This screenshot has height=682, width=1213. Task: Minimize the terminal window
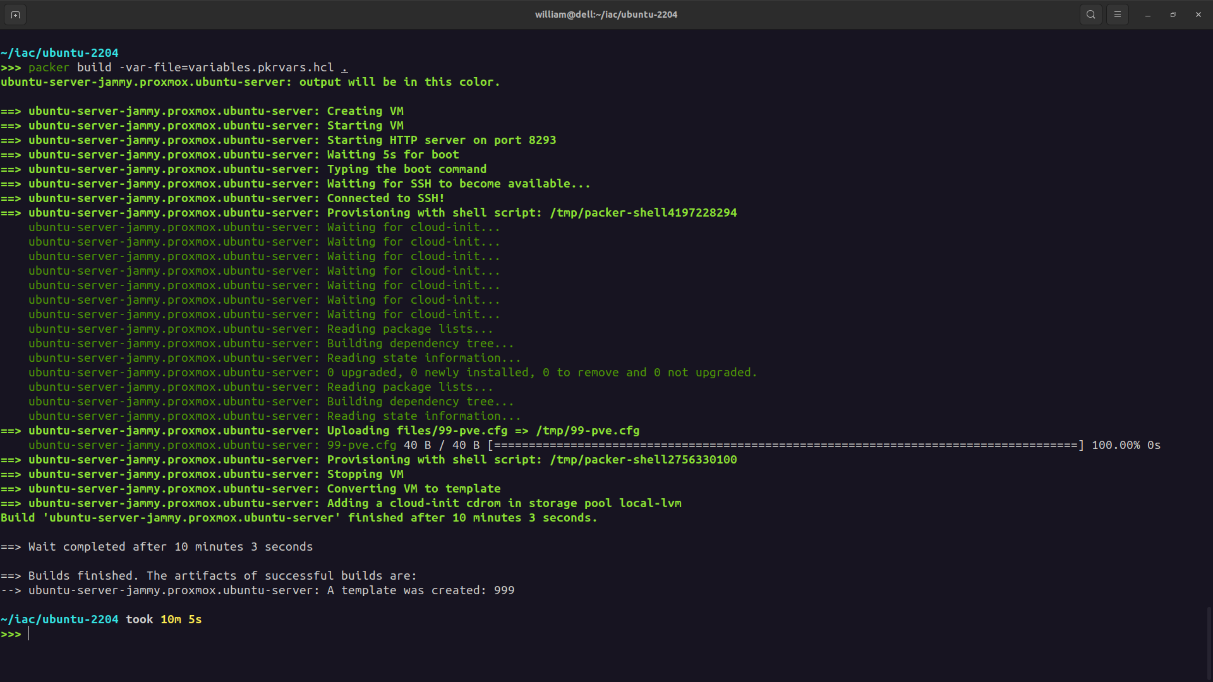click(1148, 15)
